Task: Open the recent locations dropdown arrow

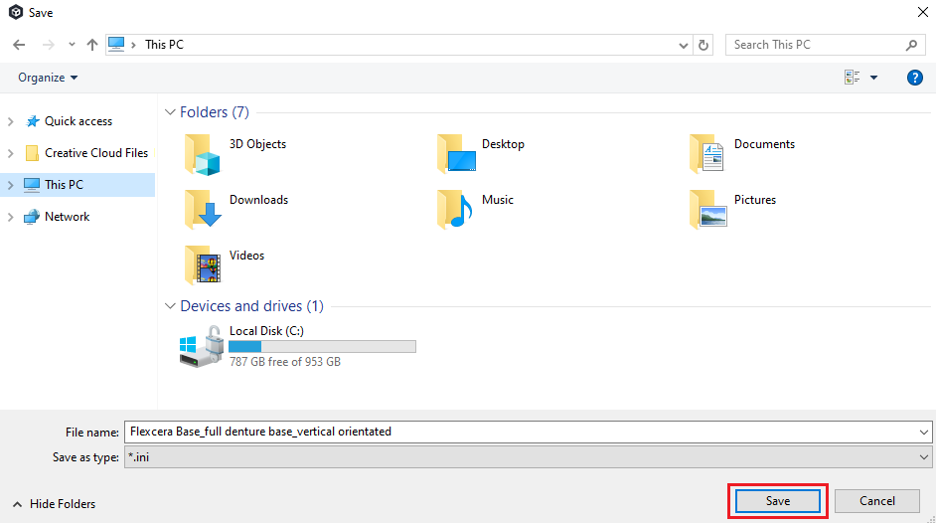Action: [72, 45]
